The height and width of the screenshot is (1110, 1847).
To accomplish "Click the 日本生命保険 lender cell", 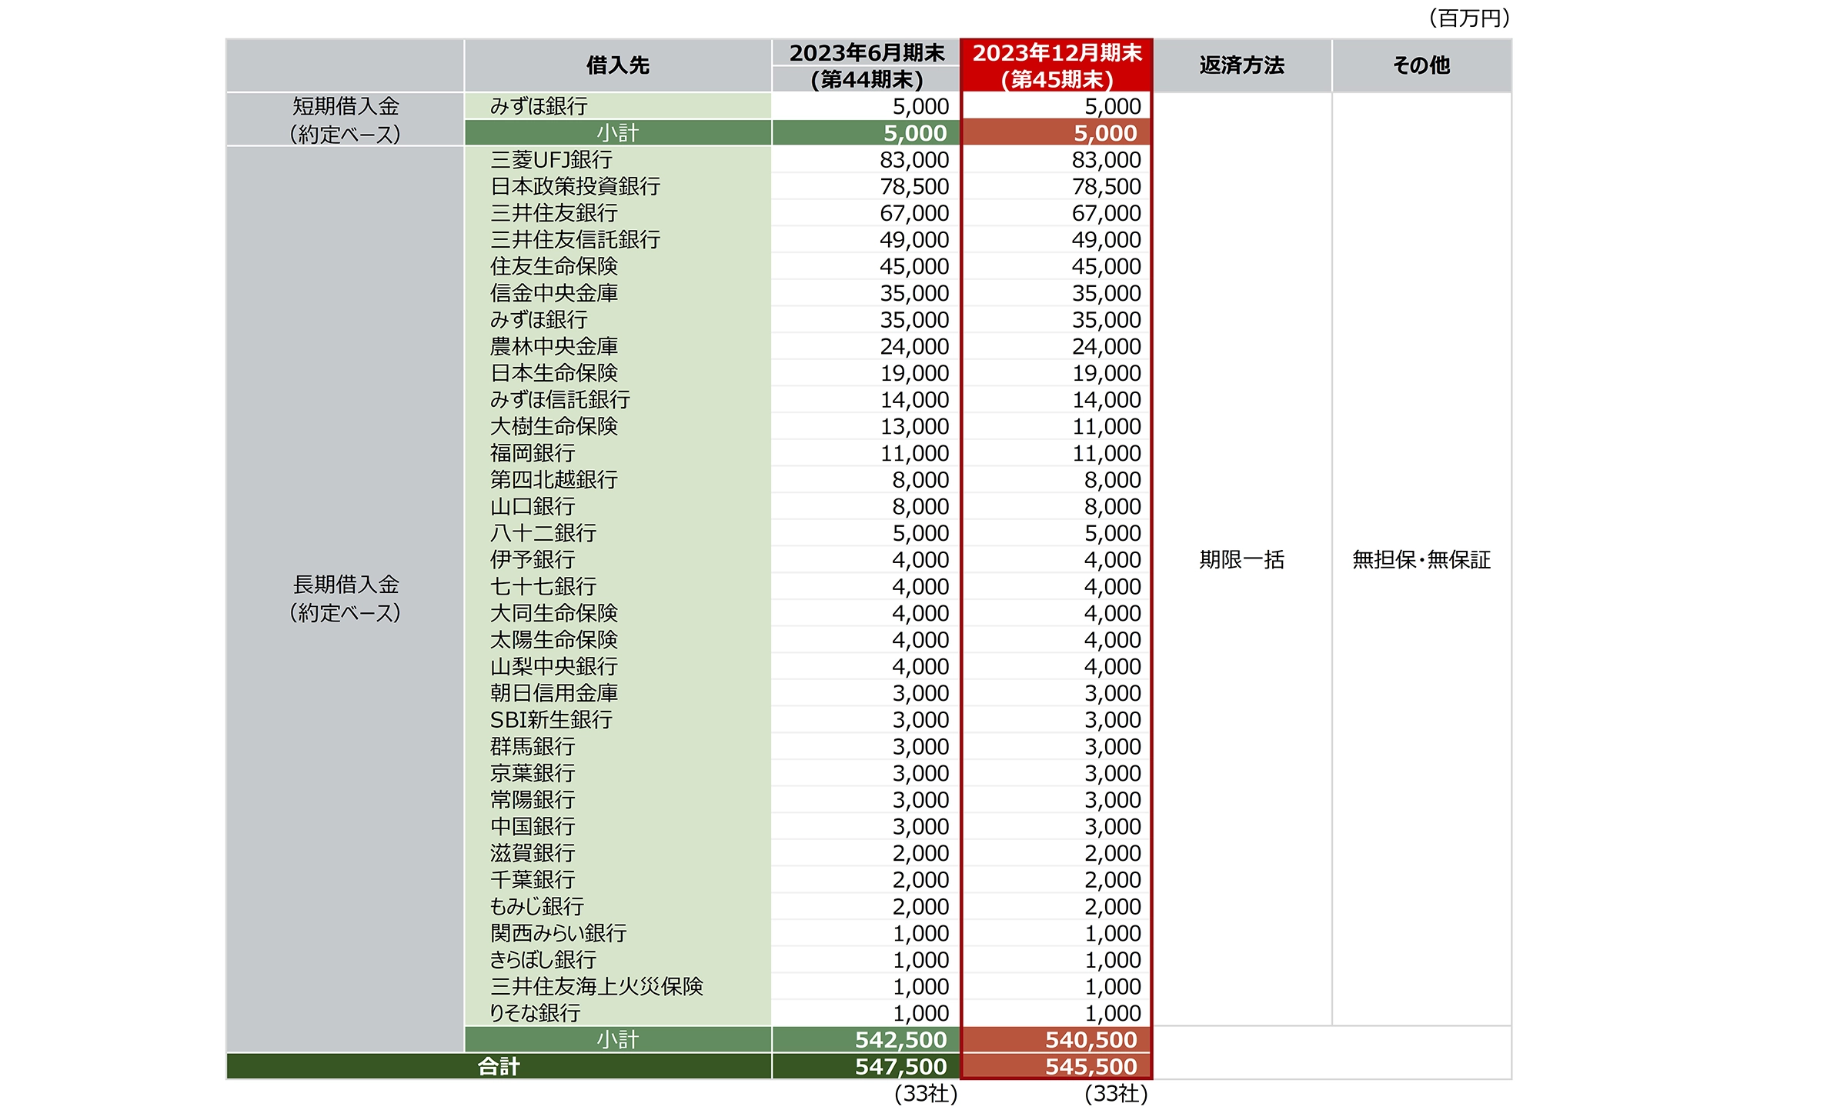I will pos(618,373).
